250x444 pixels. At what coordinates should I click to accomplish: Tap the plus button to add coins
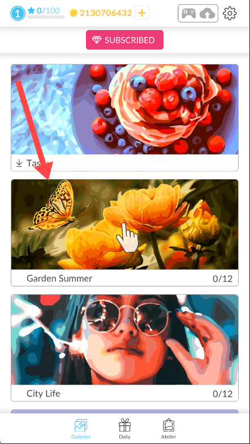coord(142,13)
